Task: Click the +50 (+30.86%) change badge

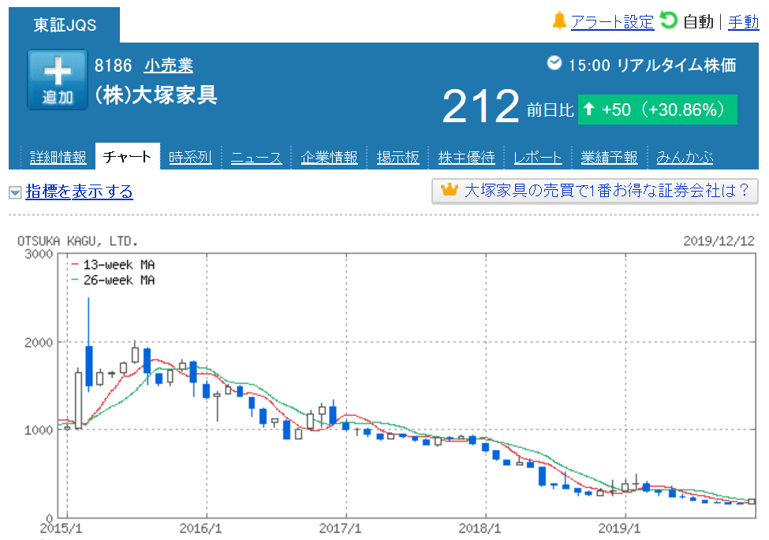Action: coord(657,110)
